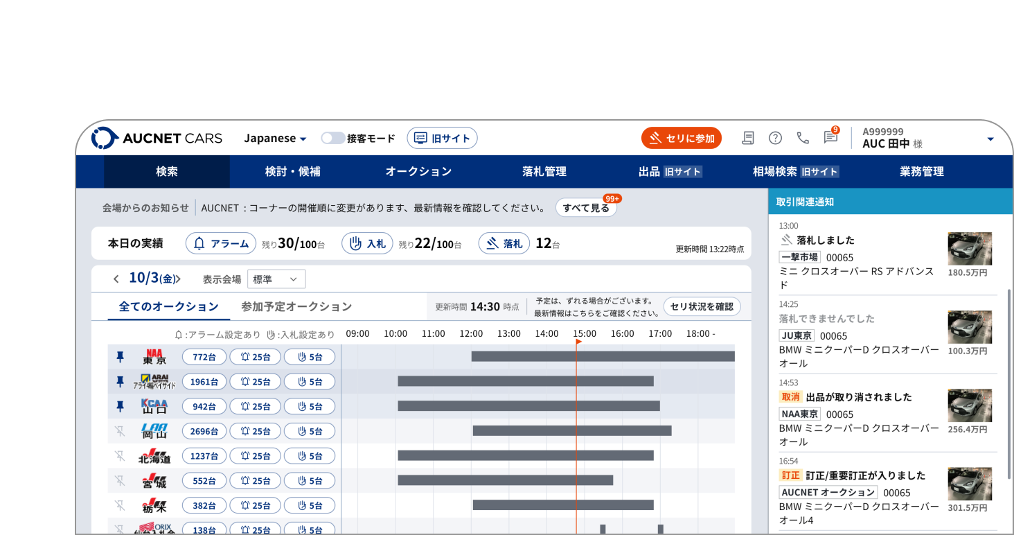Click the すべて見る notices button
The height and width of the screenshot is (535, 1014).
[x=586, y=208]
